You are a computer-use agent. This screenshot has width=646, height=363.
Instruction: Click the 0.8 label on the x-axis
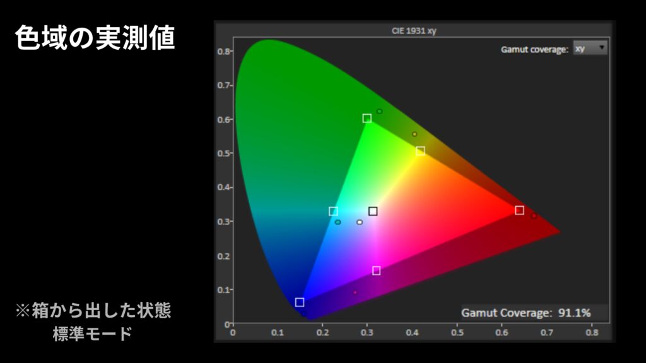[592, 332]
